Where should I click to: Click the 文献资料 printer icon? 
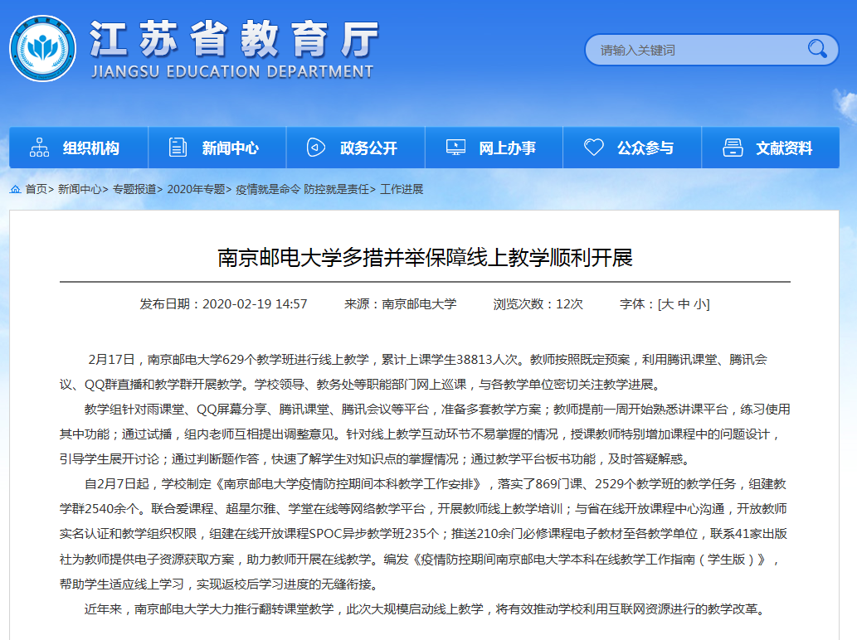point(732,148)
